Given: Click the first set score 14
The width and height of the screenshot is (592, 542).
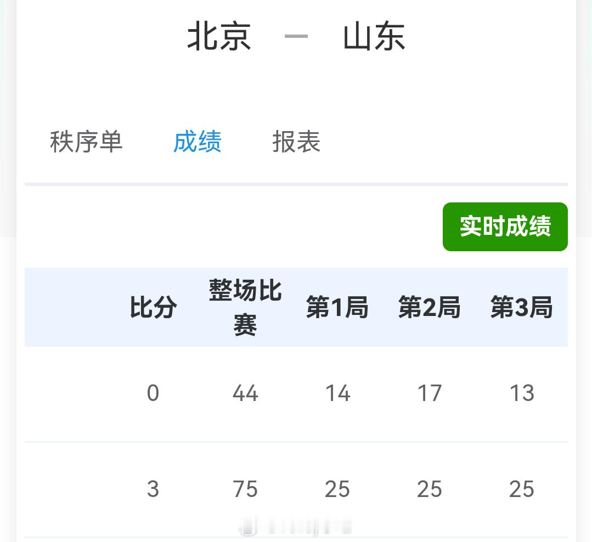Looking at the screenshot, I should click(x=337, y=393).
